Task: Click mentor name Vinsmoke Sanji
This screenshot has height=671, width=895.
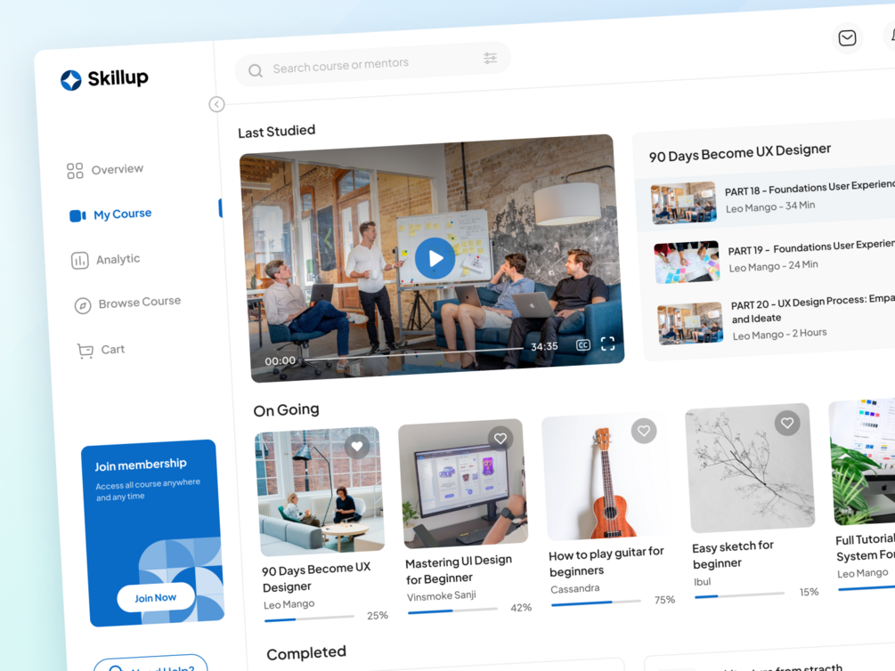Action: pyautogui.click(x=442, y=595)
